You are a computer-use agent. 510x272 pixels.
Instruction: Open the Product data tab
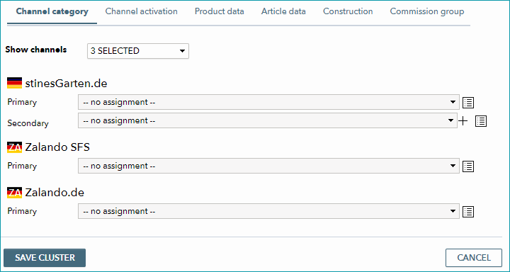pyautogui.click(x=219, y=11)
